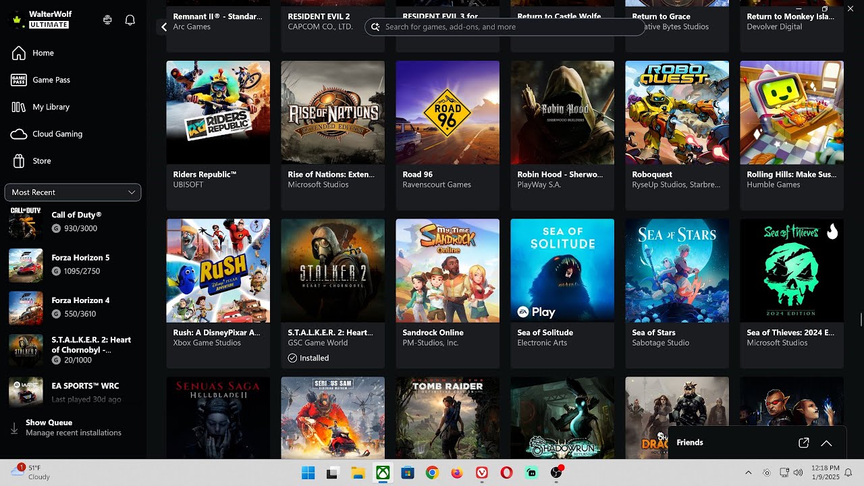Open volume control in system tray
864x486 pixels.
point(799,473)
